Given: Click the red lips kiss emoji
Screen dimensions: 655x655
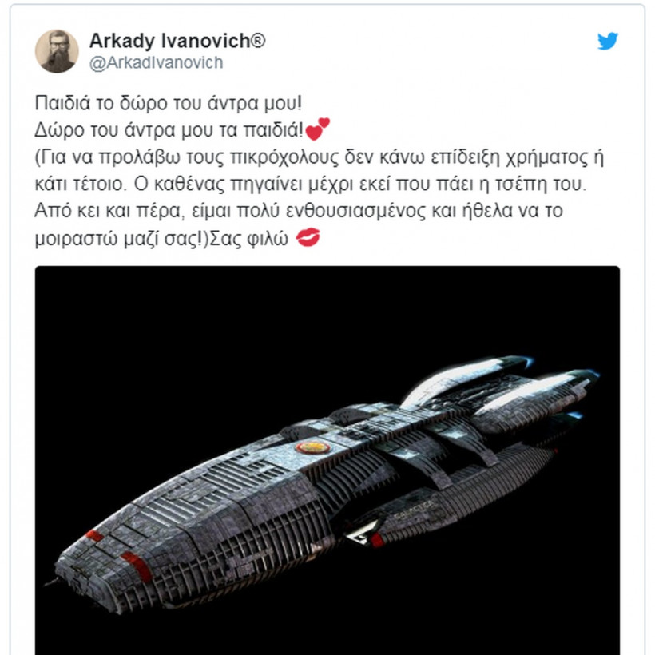Looking at the screenshot, I should click(x=308, y=237).
